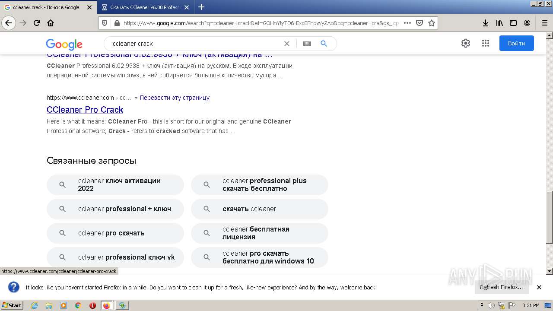The width and height of the screenshot is (553, 311).
Task: Show hidden tray icons arrow
Action: [482, 305]
